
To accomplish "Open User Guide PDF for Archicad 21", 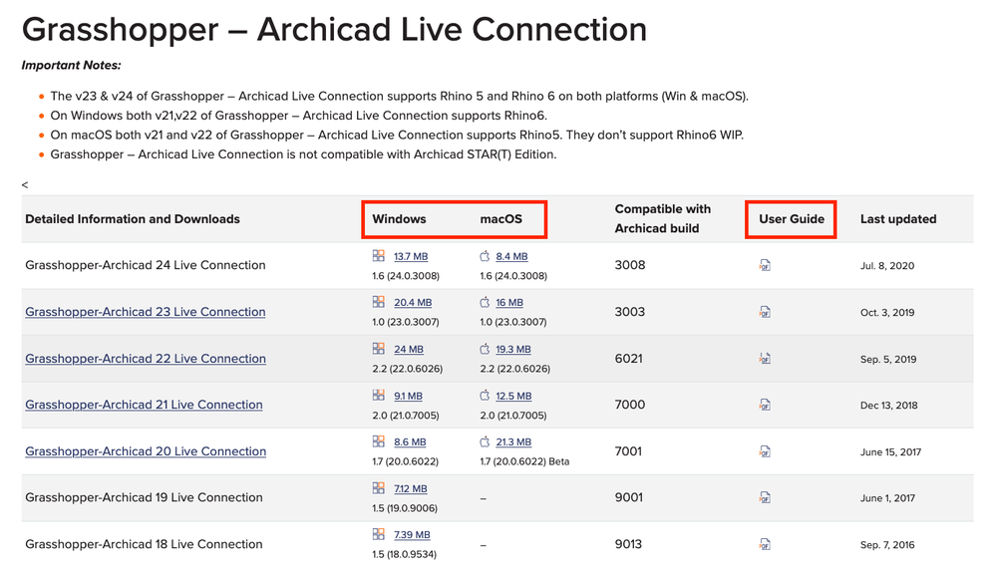I will pyautogui.click(x=765, y=405).
